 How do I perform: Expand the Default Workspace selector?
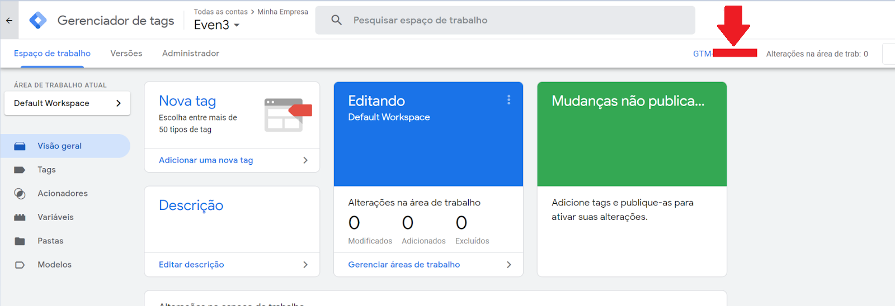(x=67, y=103)
